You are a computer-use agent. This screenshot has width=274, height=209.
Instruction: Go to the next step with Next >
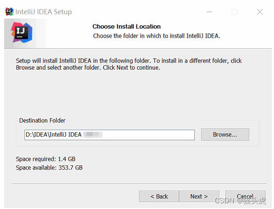[199, 196]
